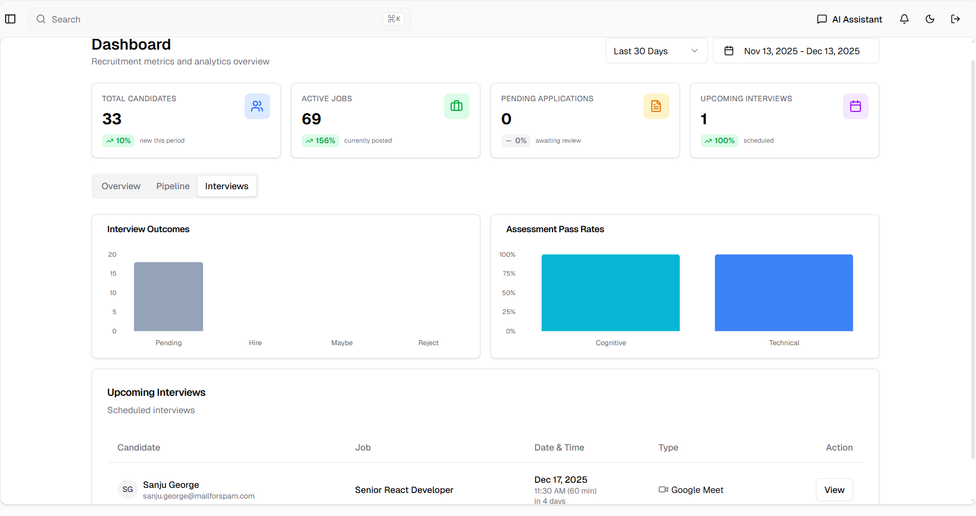Click the Google Meet camera icon
976x516 pixels.
pos(662,490)
